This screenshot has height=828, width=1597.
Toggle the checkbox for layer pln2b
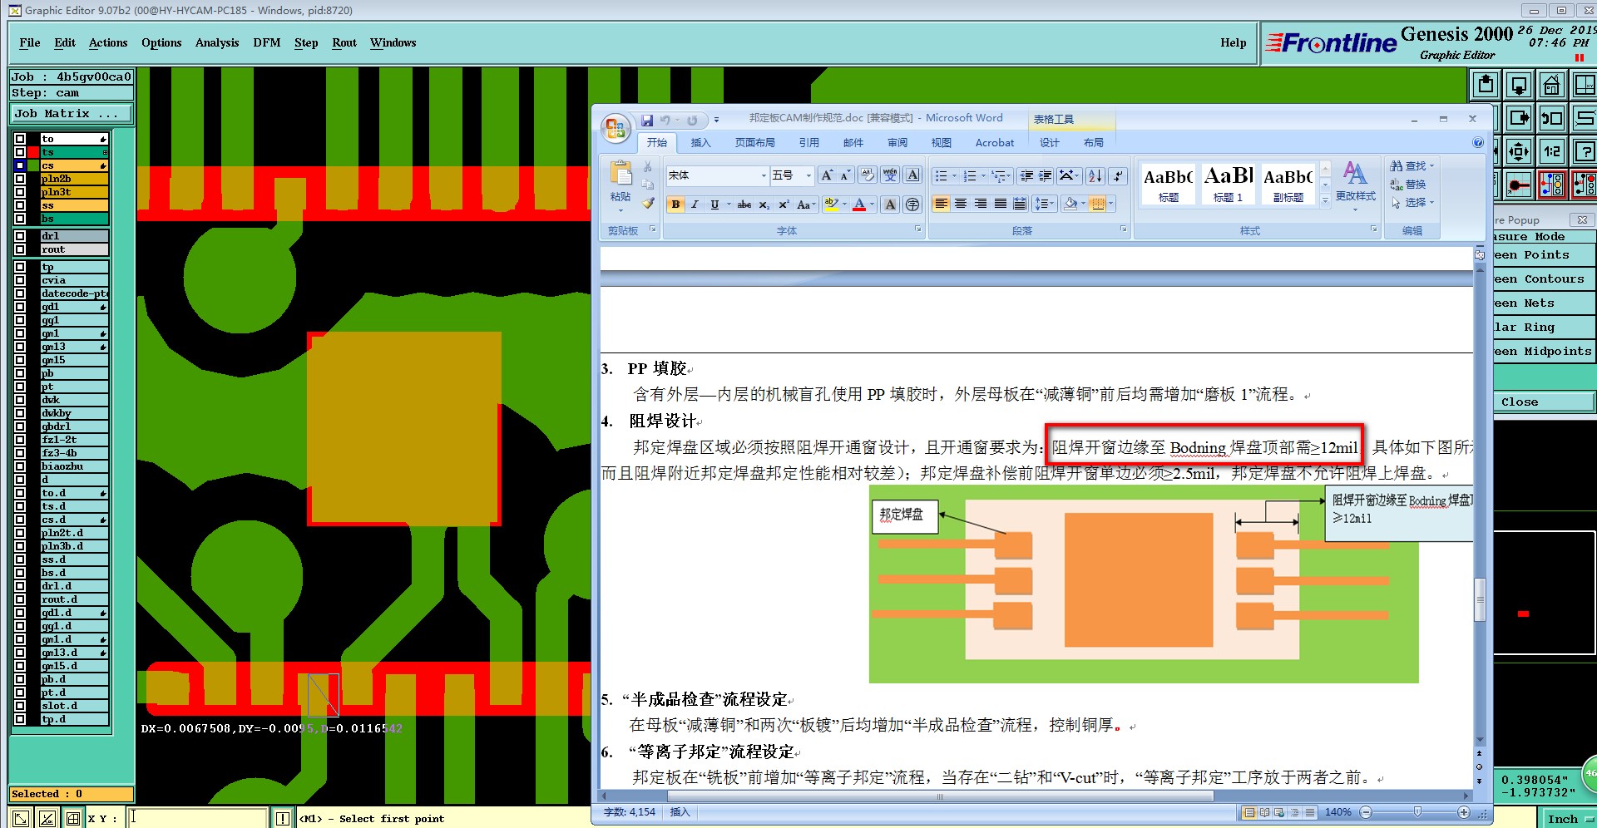[x=20, y=179]
